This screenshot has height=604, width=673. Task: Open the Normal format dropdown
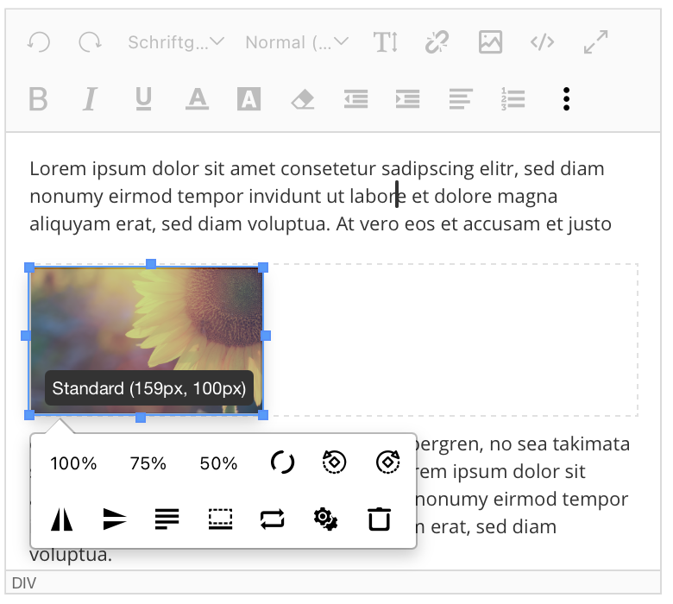click(x=297, y=42)
